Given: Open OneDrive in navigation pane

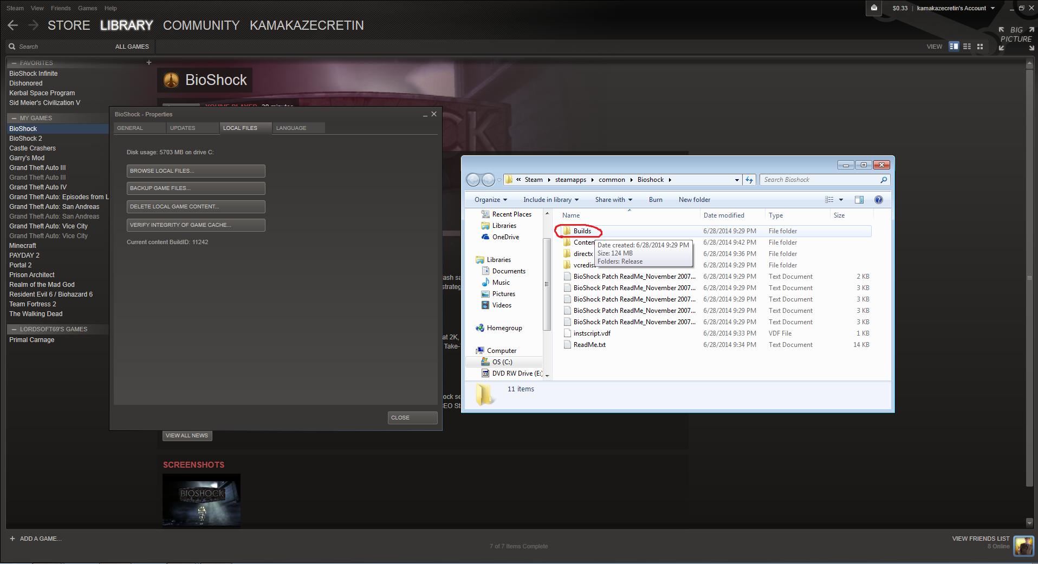Looking at the screenshot, I should tap(499, 237).
